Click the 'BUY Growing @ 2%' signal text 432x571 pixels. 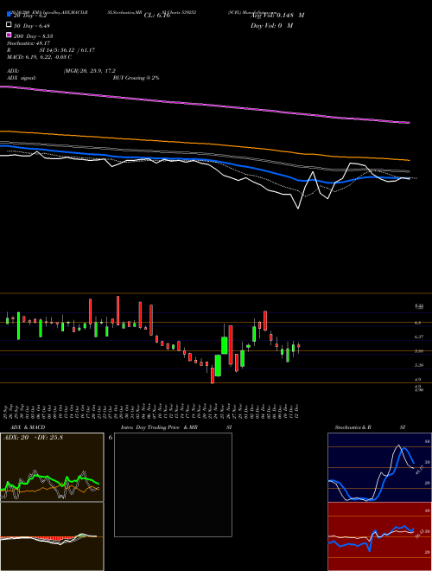[136, 78]
